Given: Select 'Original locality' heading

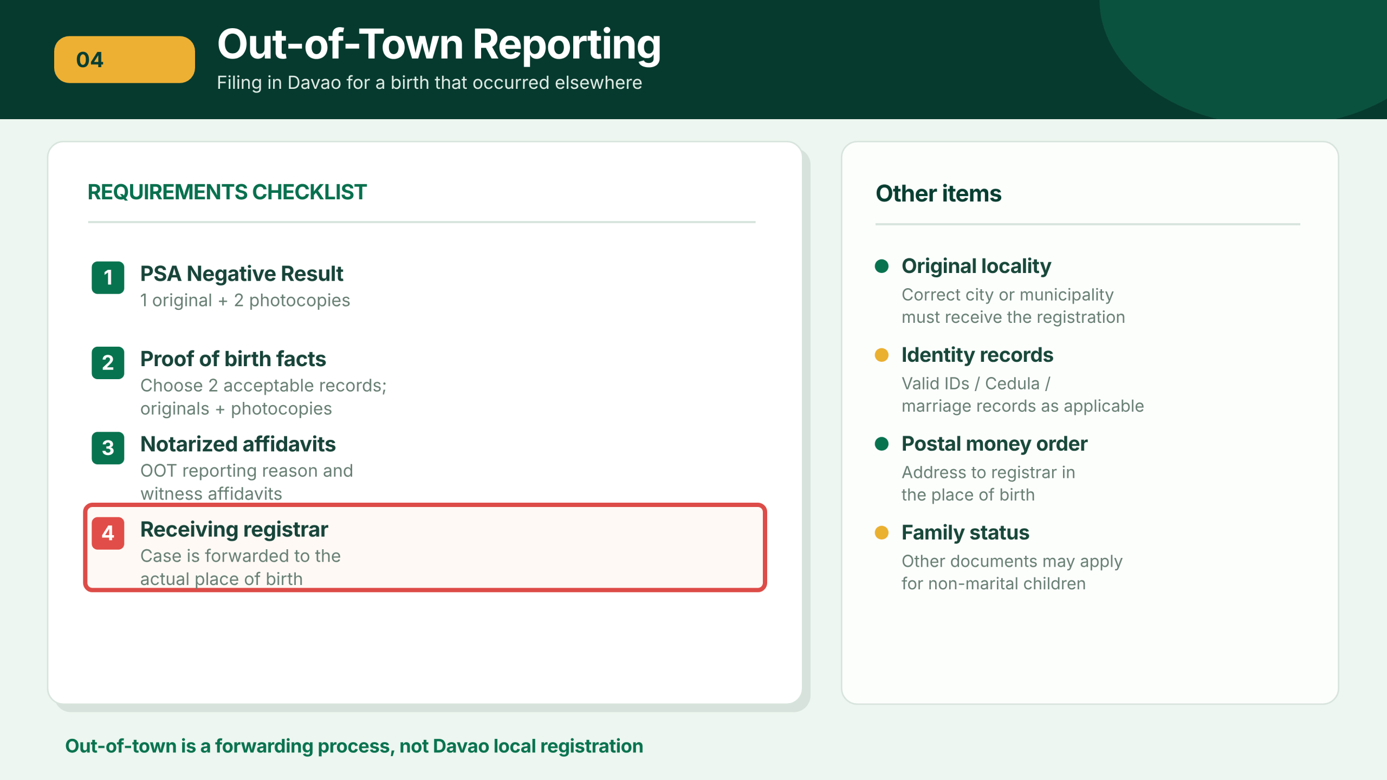Looking at the screenshot, I should tap(976, 266).
